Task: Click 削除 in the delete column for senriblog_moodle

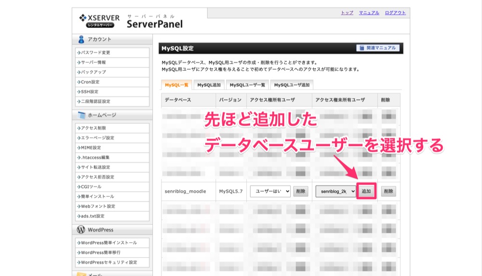Action: point(388,191)
